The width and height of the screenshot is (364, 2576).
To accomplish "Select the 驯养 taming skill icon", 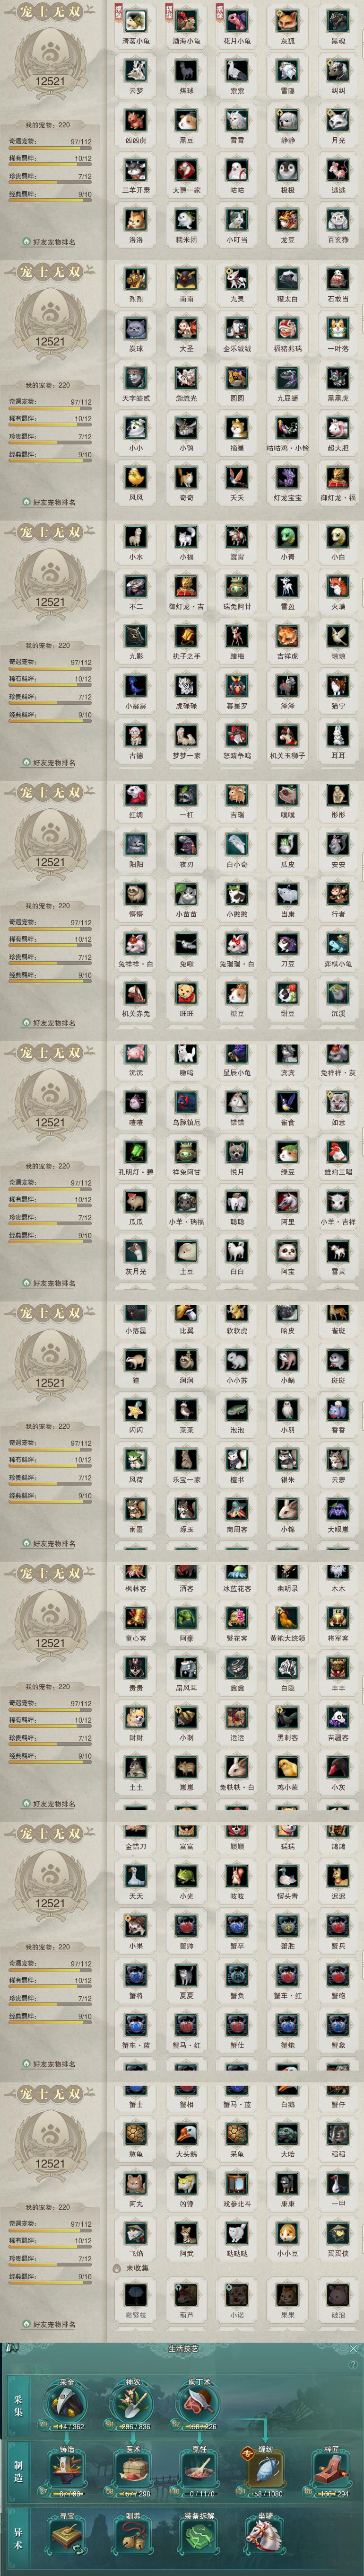I will [x=133, y=2539].
